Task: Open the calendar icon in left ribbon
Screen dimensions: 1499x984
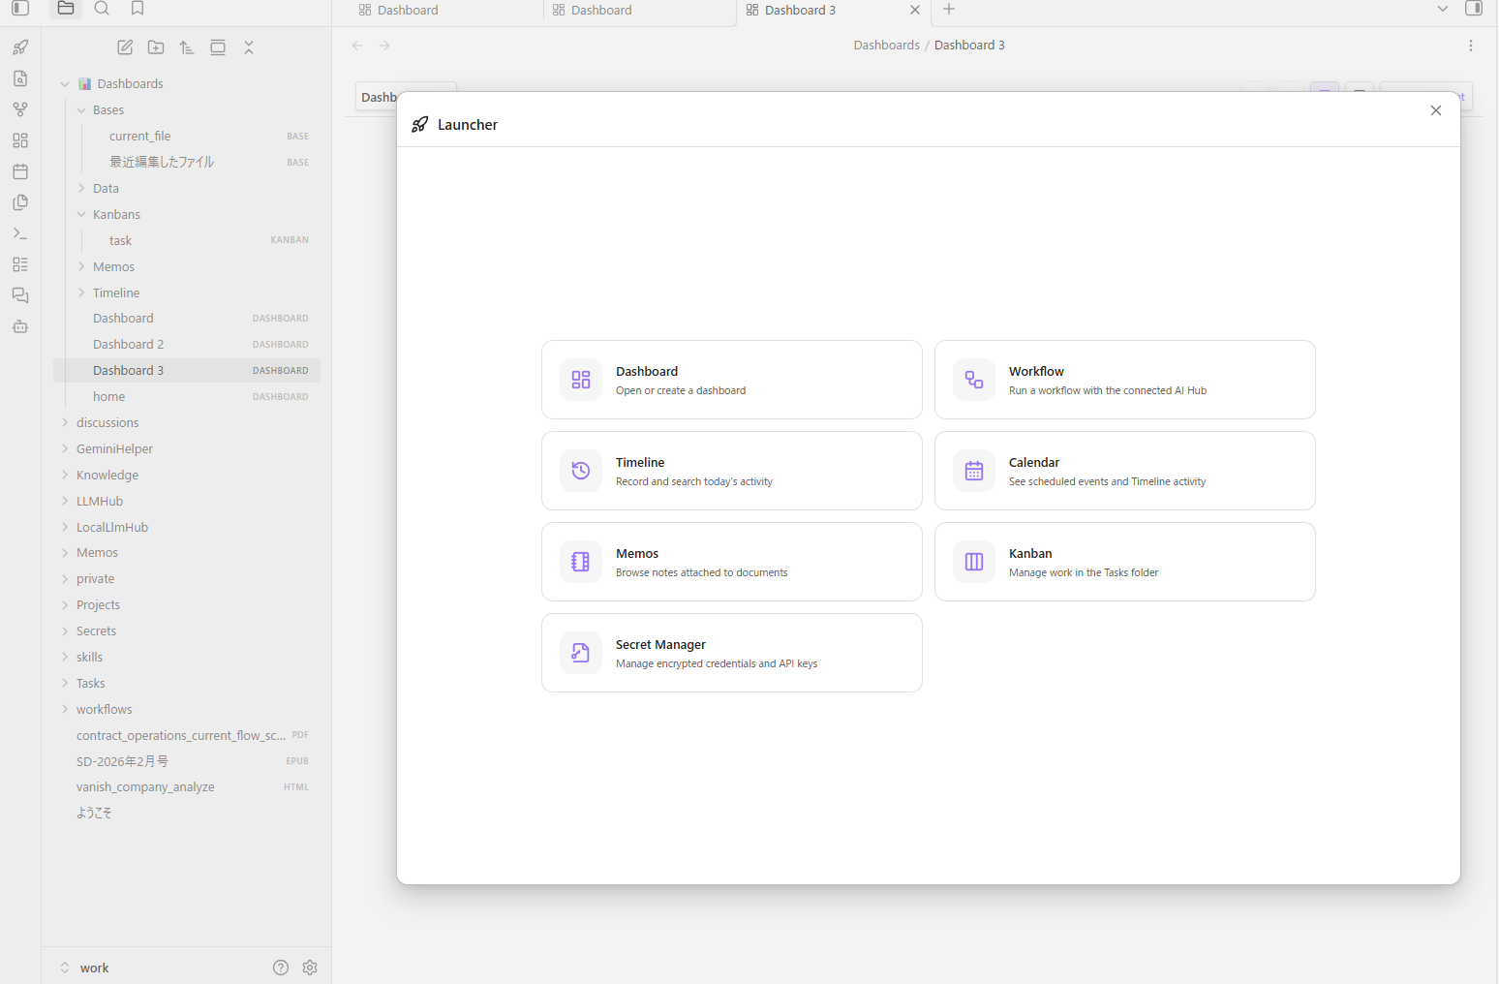Action: [20, 171]
